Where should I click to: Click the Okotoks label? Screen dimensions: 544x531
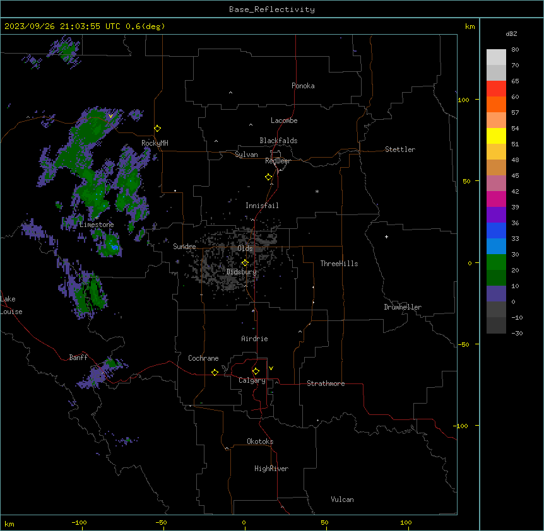260,441
